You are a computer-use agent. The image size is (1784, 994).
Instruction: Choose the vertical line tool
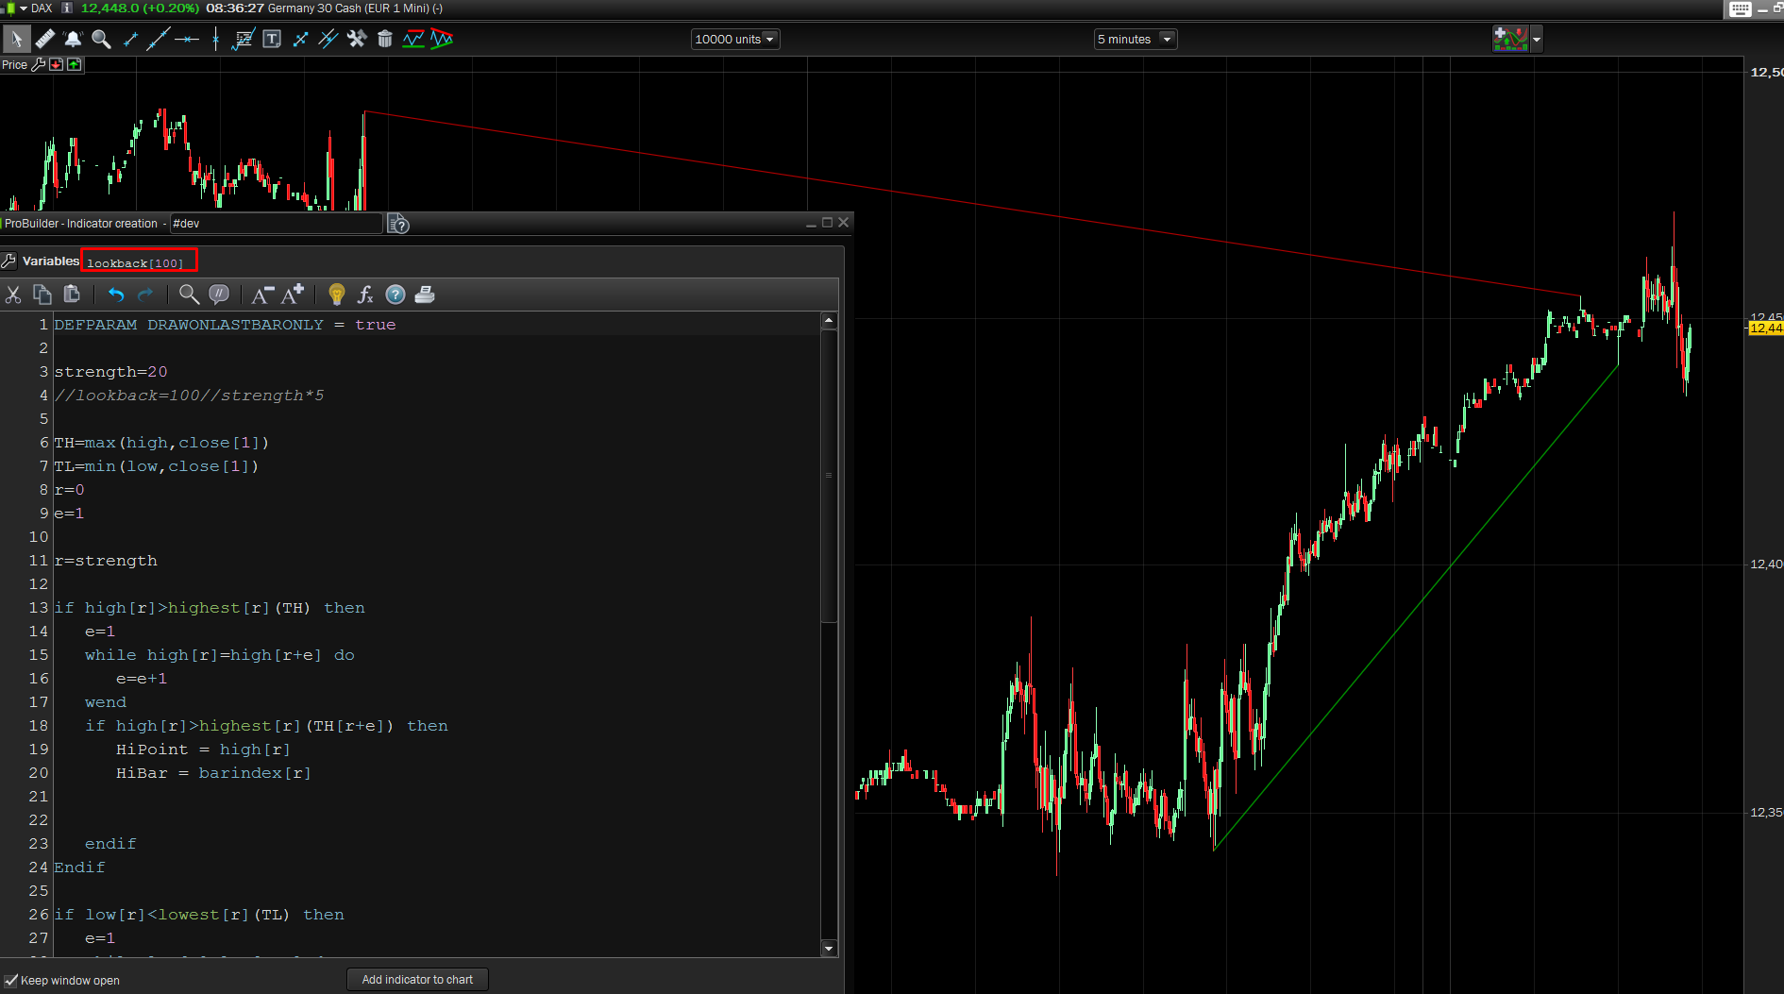[216, 39]
